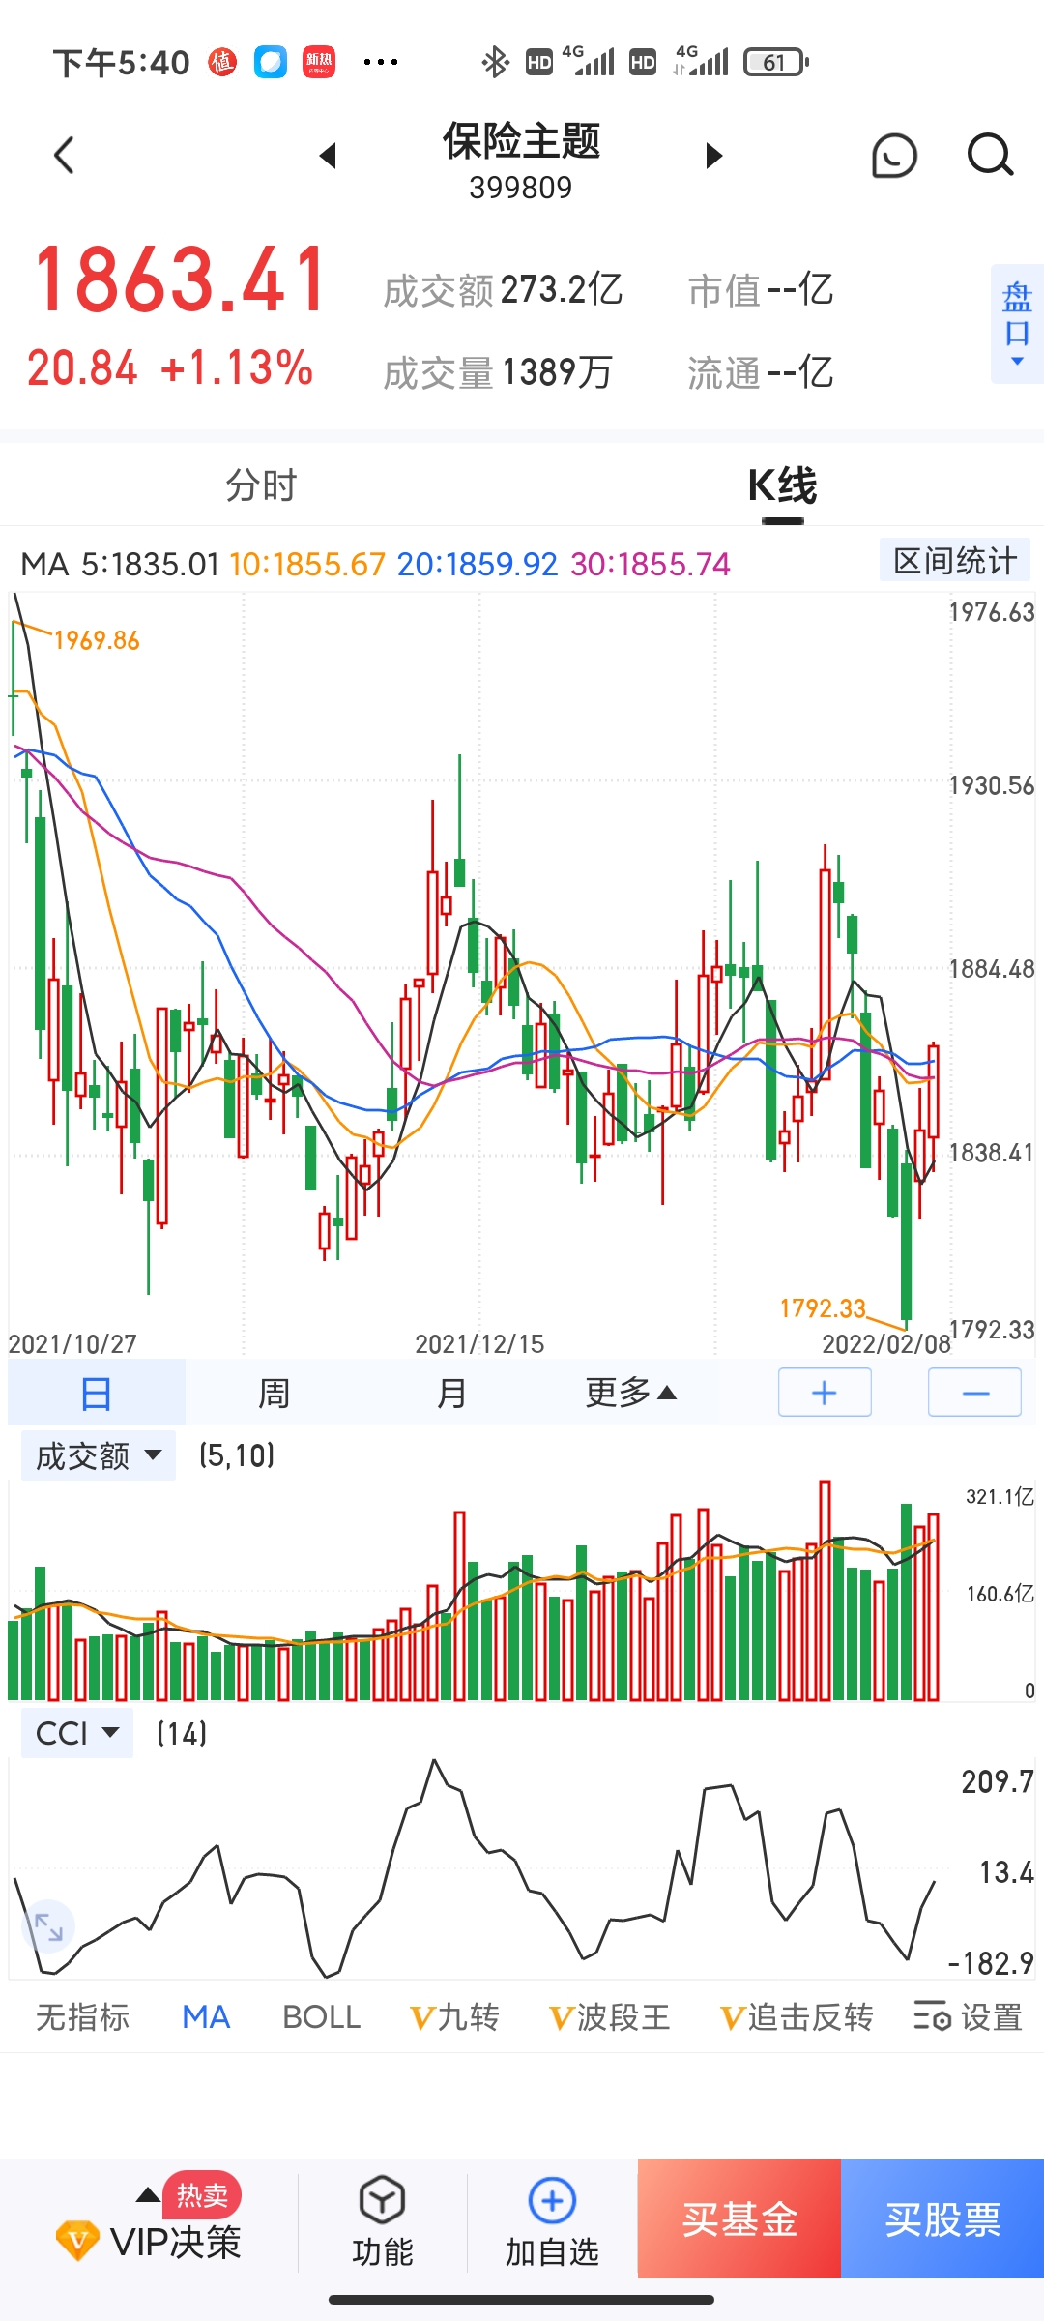Expand 更多 period options
1044x2321 pixels.
click(630, 1393)
